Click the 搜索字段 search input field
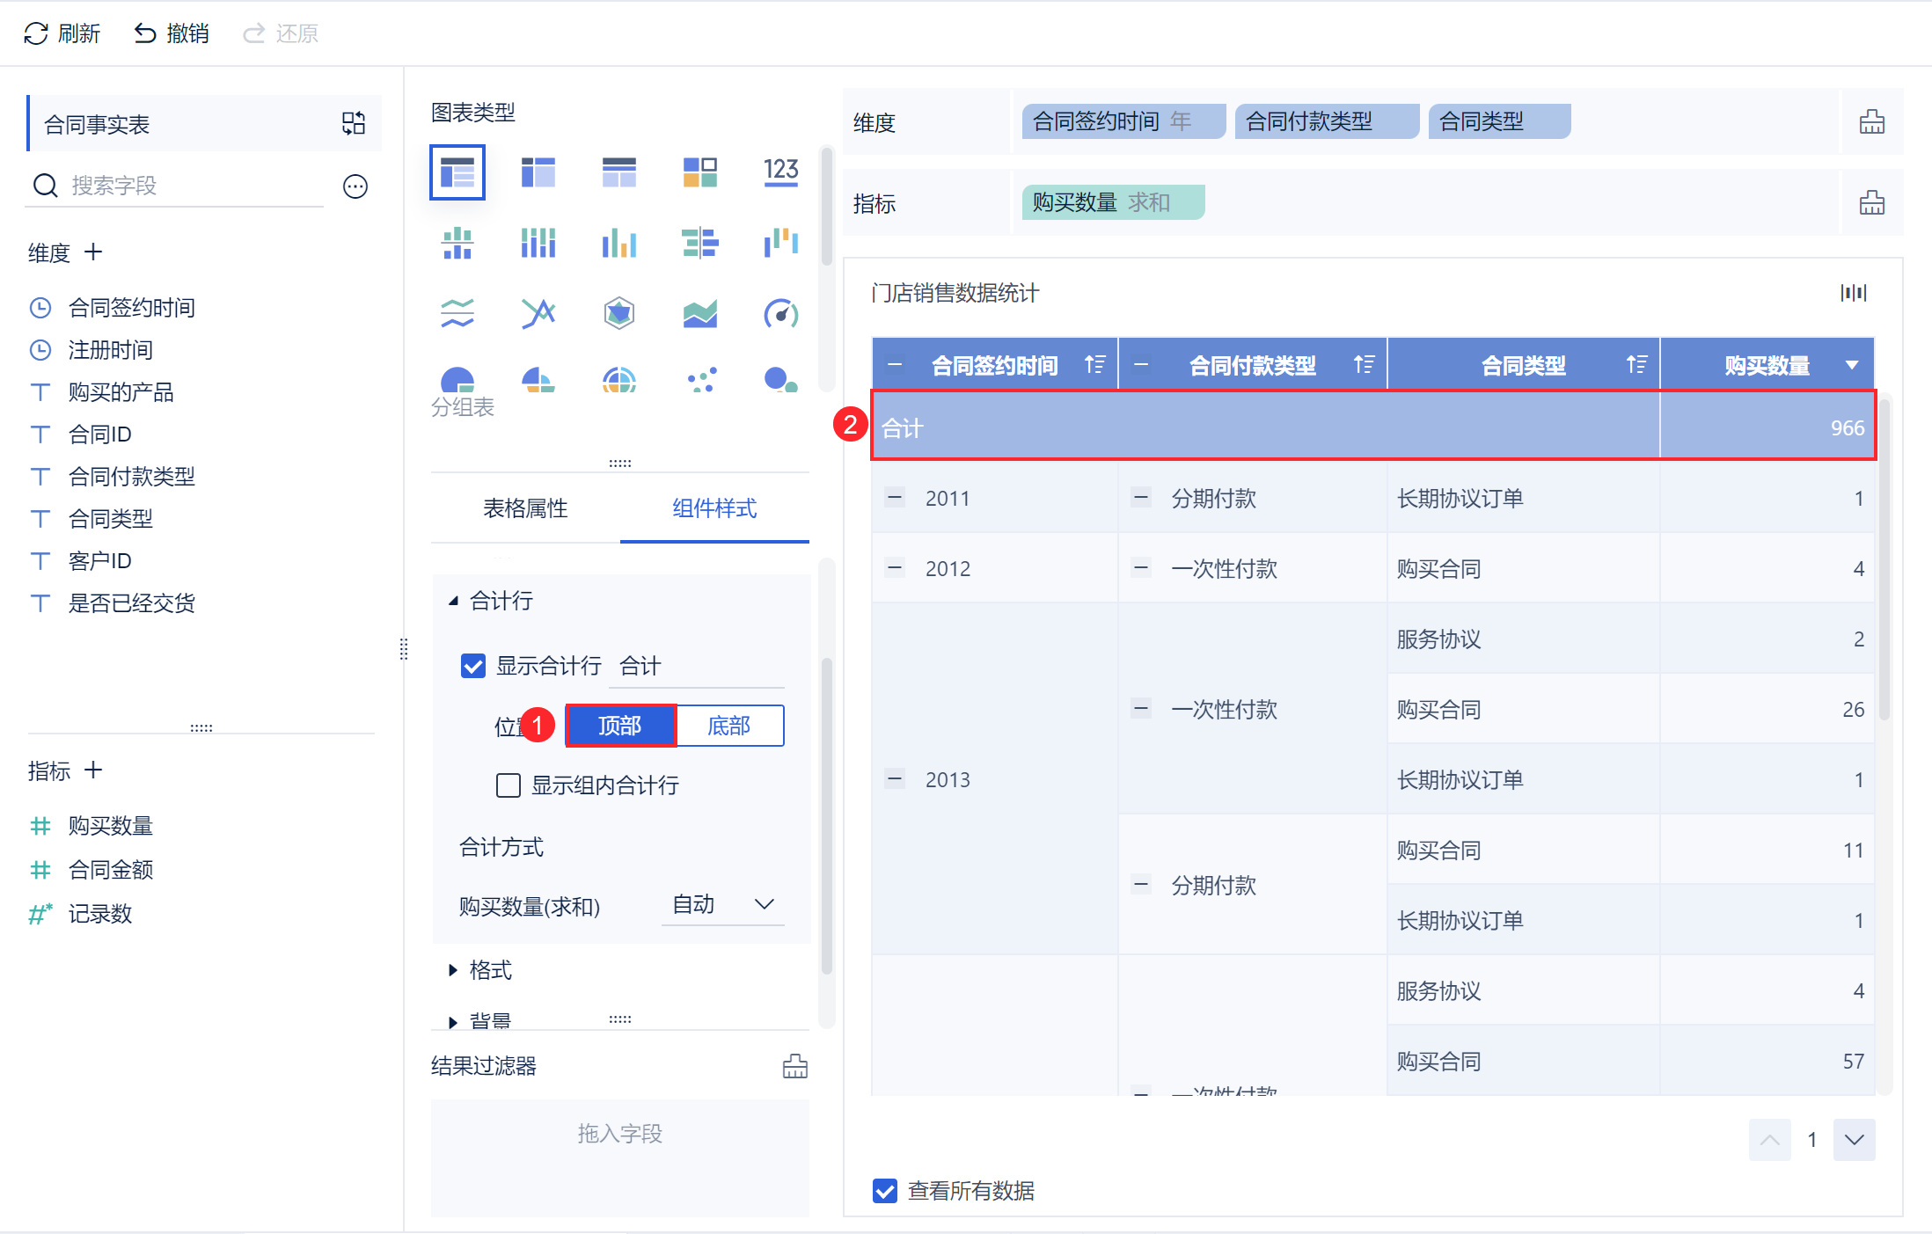This screenshot has height=1234, width=1932. [195, 186]
